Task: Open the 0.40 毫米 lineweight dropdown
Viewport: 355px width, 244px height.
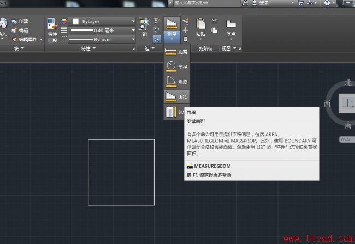Action: pos(133,30)
